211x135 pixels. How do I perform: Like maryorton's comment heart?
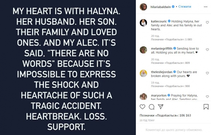point(207,96)
